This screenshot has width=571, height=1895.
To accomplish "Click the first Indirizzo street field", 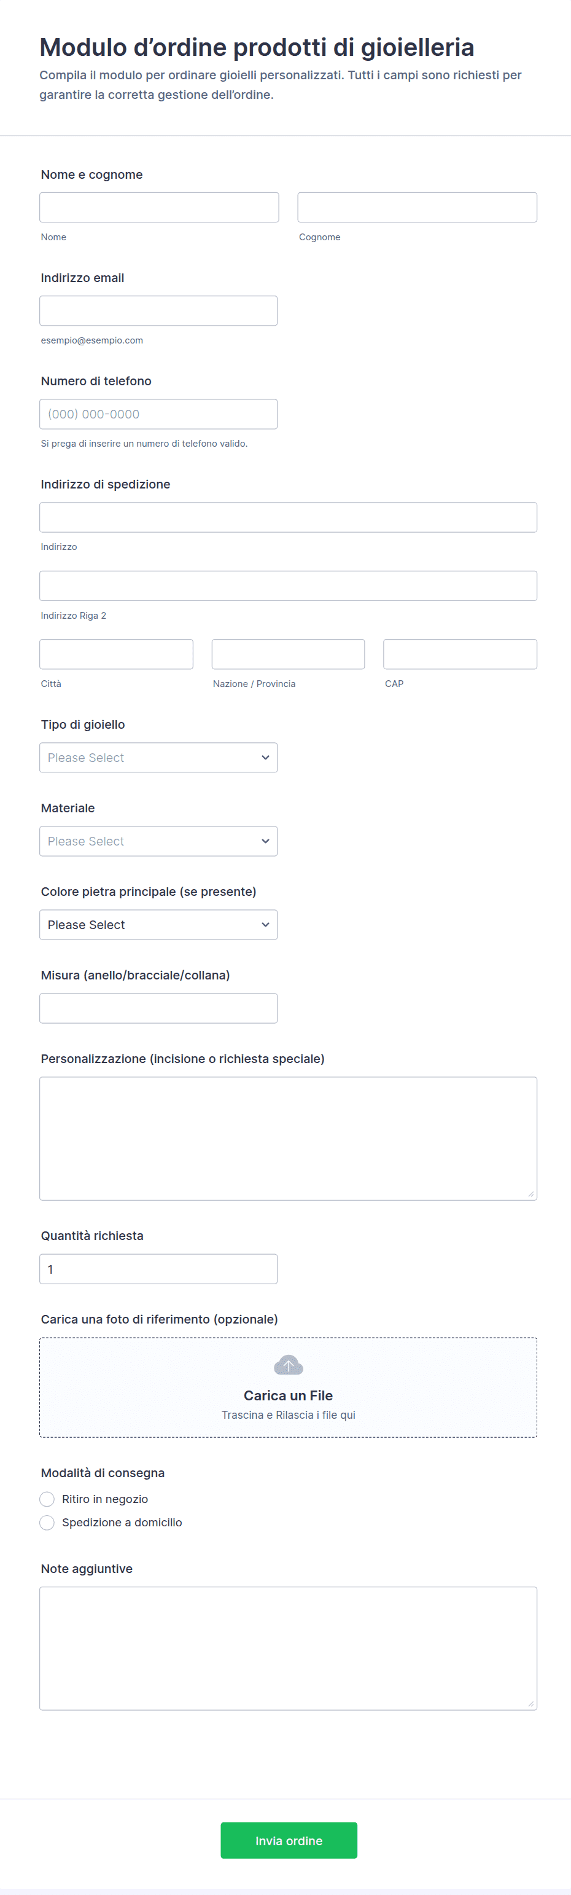I will [x=288, y=517].
